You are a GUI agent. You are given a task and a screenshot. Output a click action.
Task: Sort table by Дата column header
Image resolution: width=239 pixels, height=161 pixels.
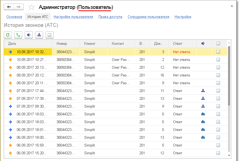pos(12,43)
